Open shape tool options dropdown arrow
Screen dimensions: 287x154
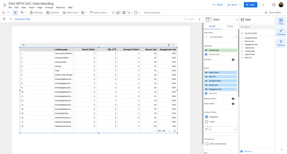click(x=139, y=13)
